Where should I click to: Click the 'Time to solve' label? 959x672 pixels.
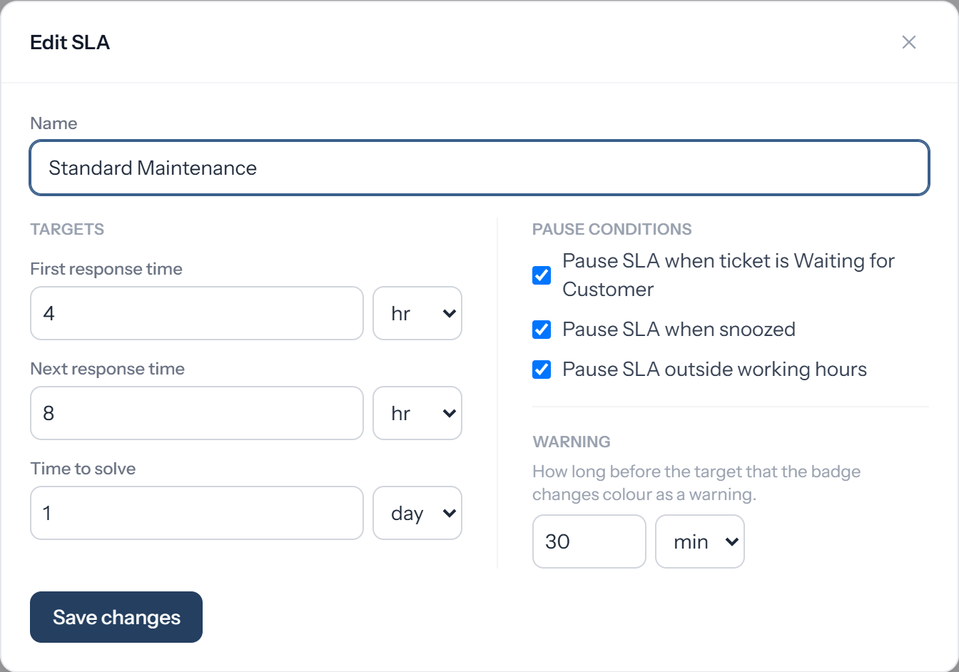[x=83, y=469]
